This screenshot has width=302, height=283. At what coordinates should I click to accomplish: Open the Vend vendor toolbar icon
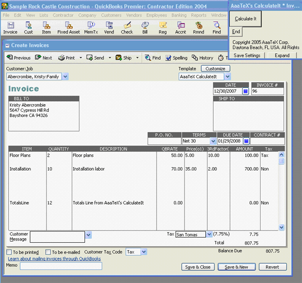click(x=109, y=28)
